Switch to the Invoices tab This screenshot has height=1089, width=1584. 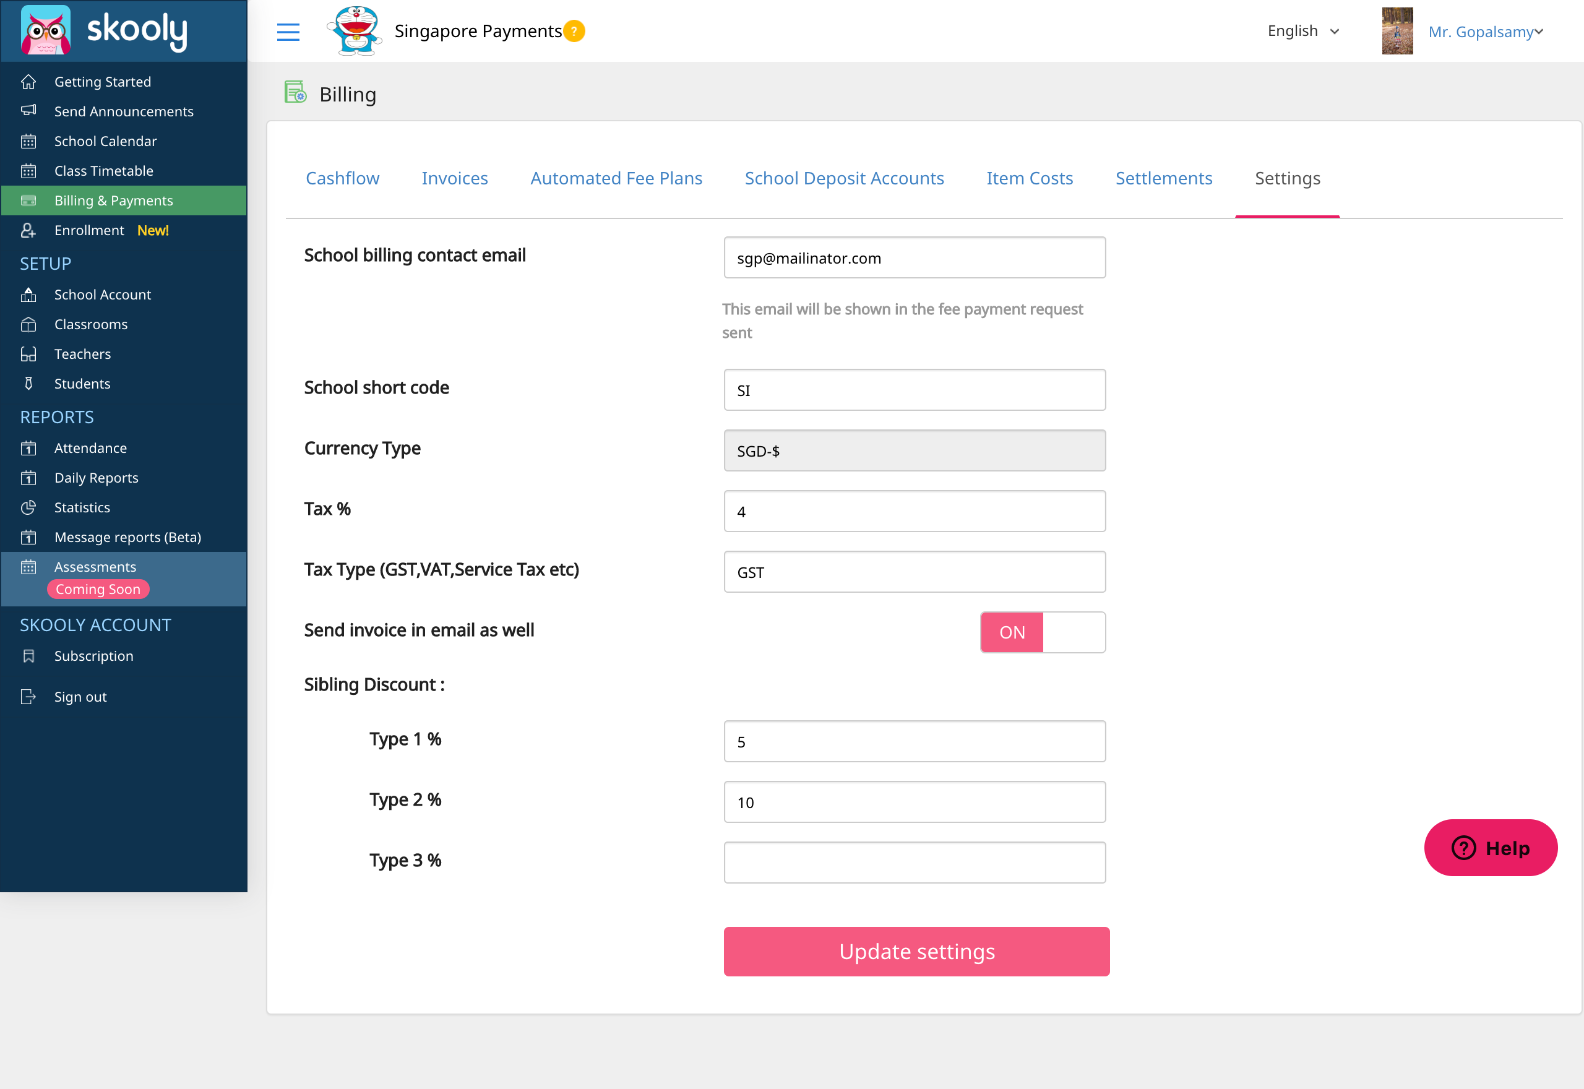[x=454, y=178]
